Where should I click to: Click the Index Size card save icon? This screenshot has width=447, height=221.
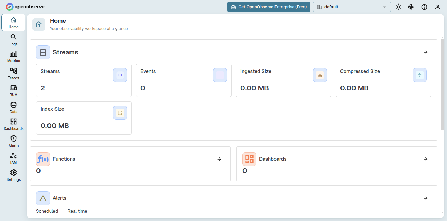[120, 113]
